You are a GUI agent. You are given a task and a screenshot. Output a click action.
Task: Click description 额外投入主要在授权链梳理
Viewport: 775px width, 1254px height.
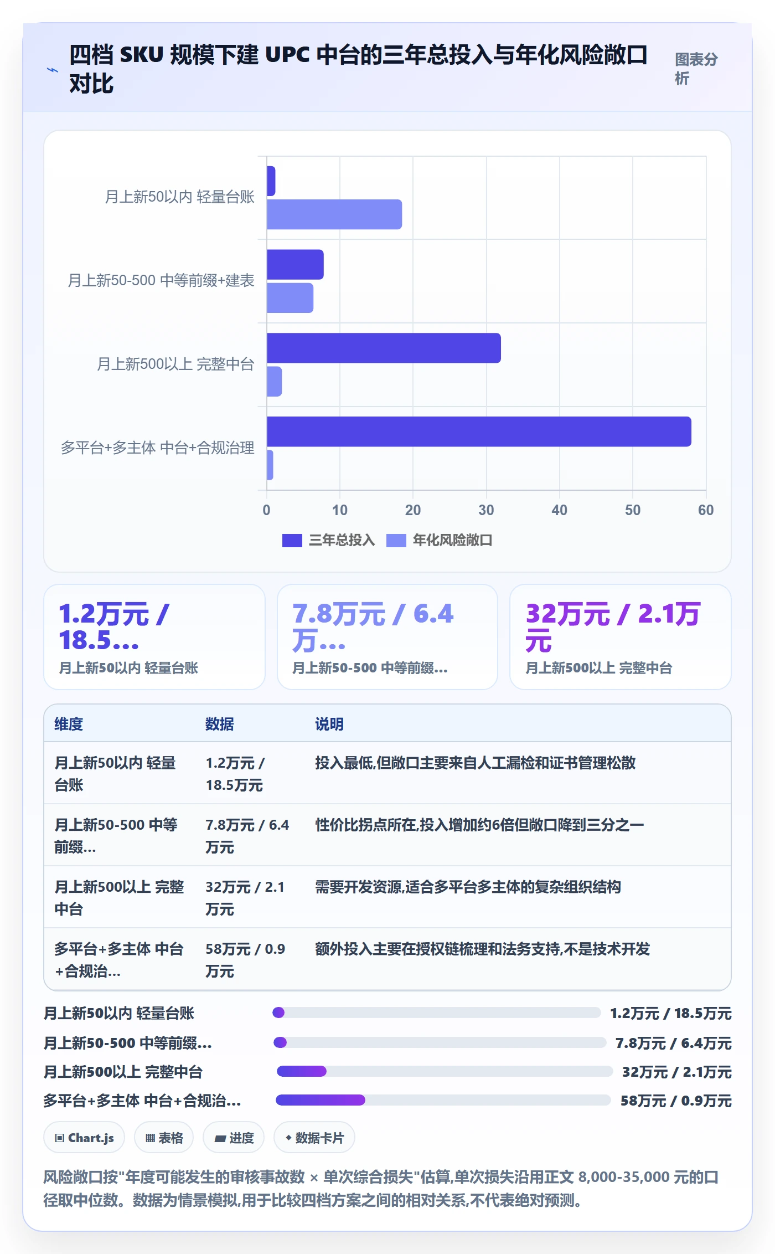click(x=482, y=949)
